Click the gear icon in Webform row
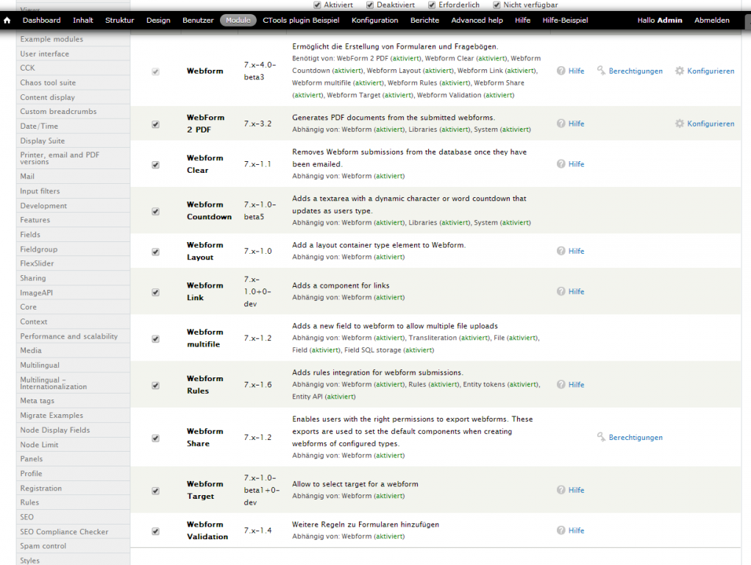 click(x=680, y=71)
